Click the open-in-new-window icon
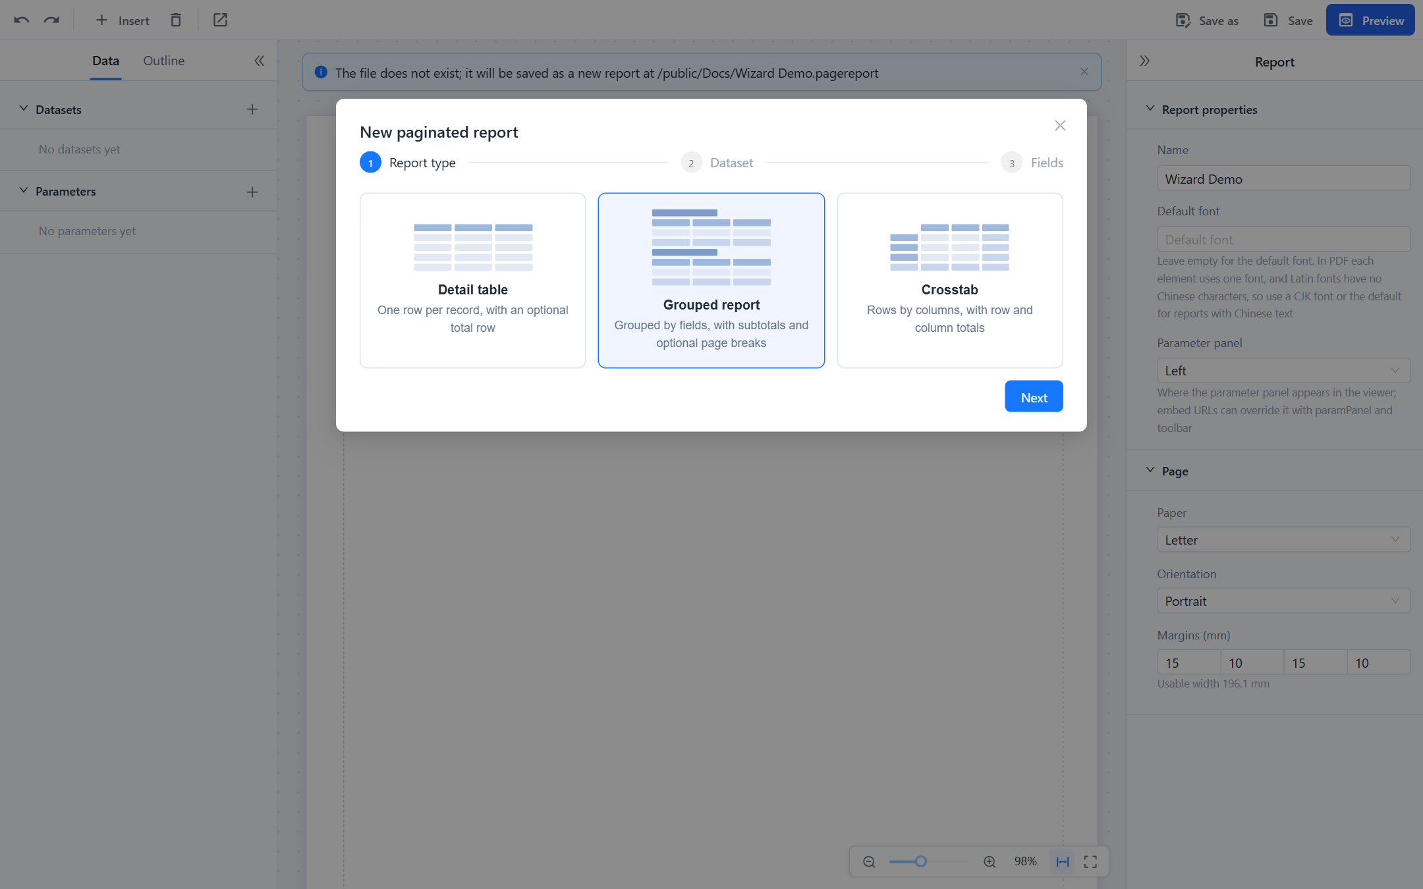This screenshot has width=1423, height=889. 220,20
